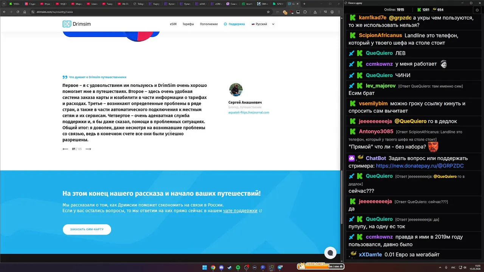Open Telegram from the taskbar
484x272 pixels.
280,267
